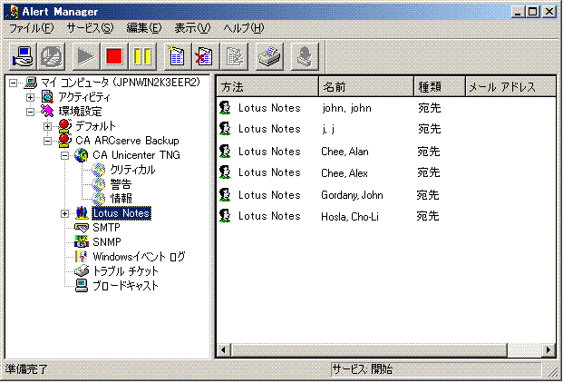Click the printer toolbar icon
This screenshot has width=563, height=383.
(269, 56)
